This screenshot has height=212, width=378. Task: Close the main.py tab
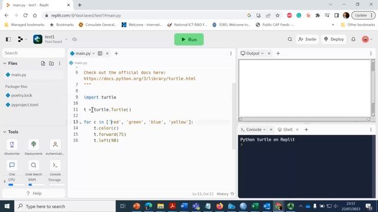[x=107, y=54]
